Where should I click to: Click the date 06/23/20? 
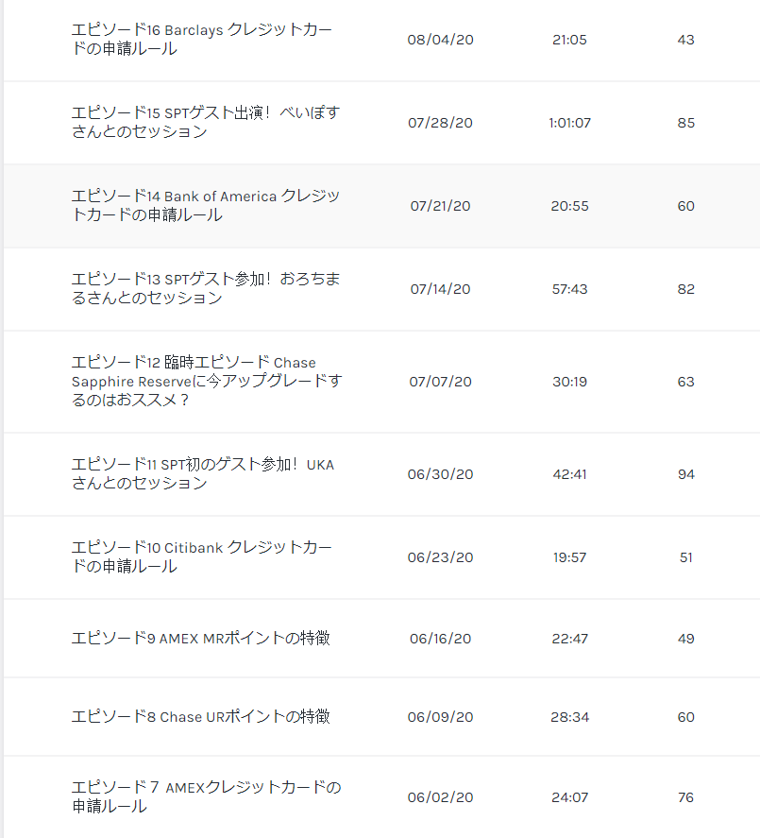[x=440, y=557]
